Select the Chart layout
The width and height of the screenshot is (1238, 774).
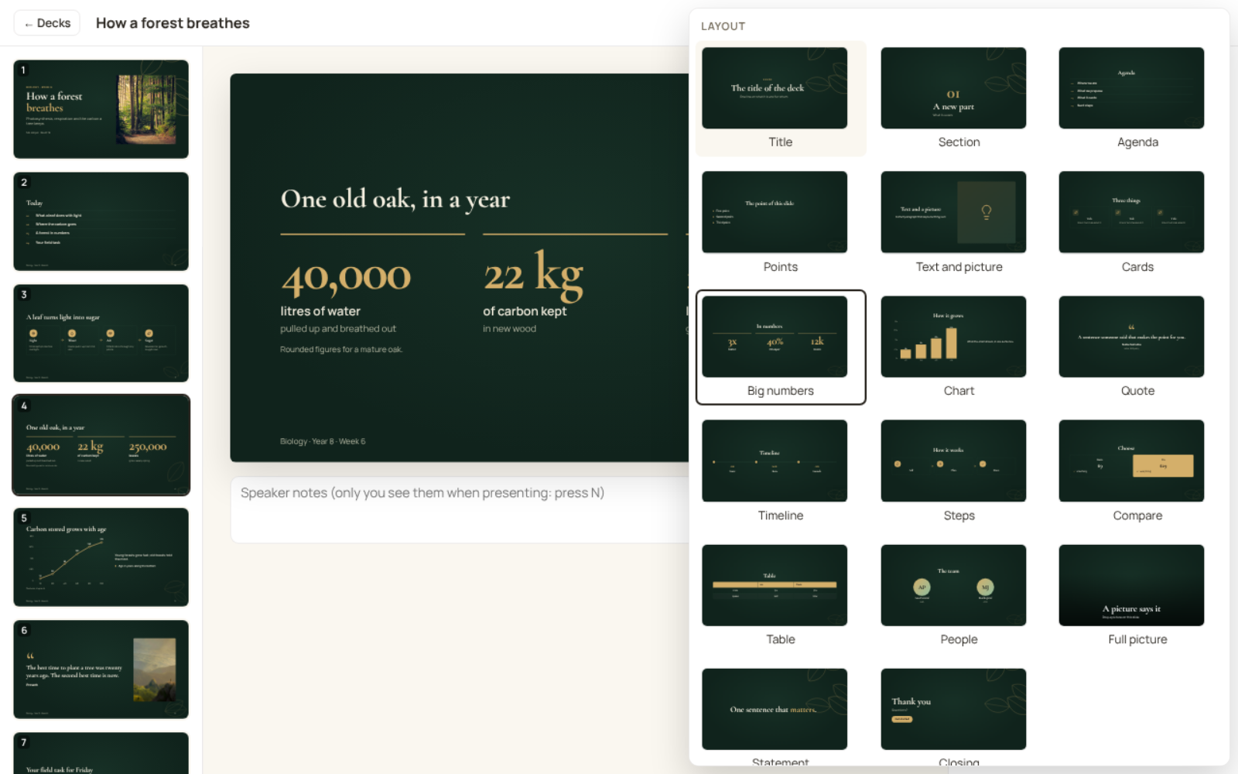click(x=959, y=348)
